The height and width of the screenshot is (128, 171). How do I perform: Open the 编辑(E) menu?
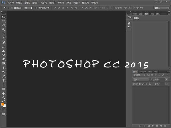pos(19,3)
